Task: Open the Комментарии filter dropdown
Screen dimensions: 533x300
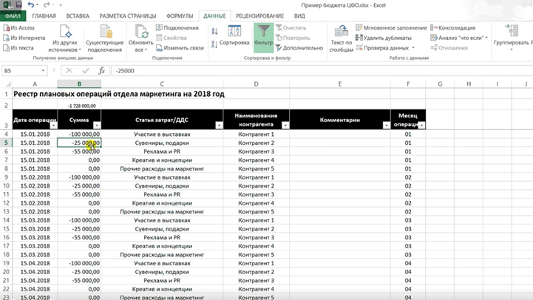Action: 386,126
